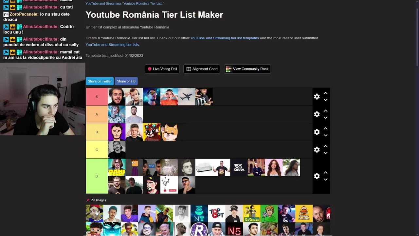The height and width of the screenshot is (236, 419).
Task: Move S tier row down with arrow
Action: point(325,100)
